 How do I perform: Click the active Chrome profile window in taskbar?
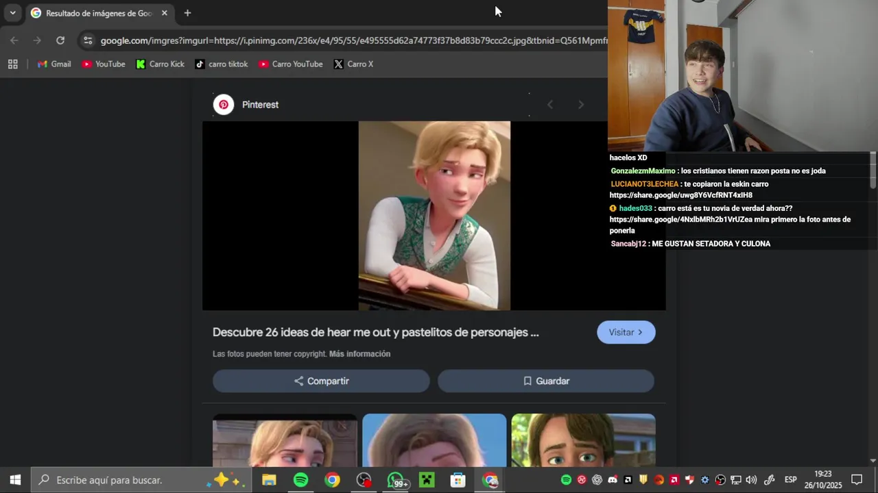click(x=490, y=480)
